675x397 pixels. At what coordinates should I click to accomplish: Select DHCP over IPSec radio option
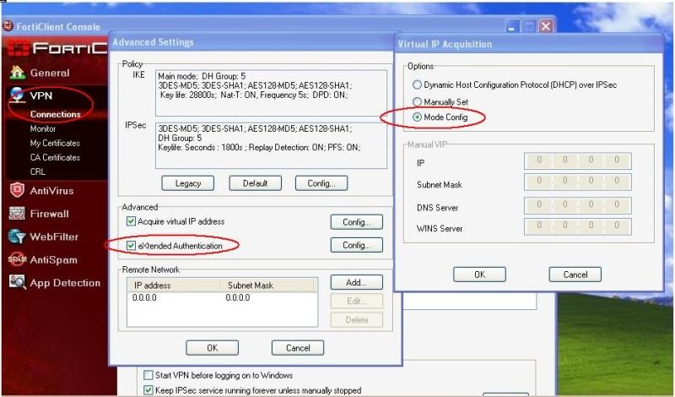(x=417, y=85)
